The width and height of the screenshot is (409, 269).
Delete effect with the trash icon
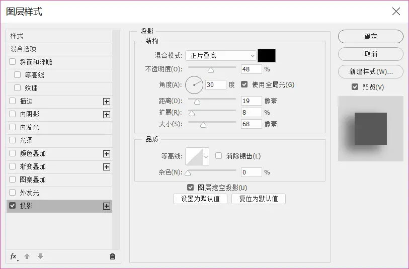coord(112,256)
